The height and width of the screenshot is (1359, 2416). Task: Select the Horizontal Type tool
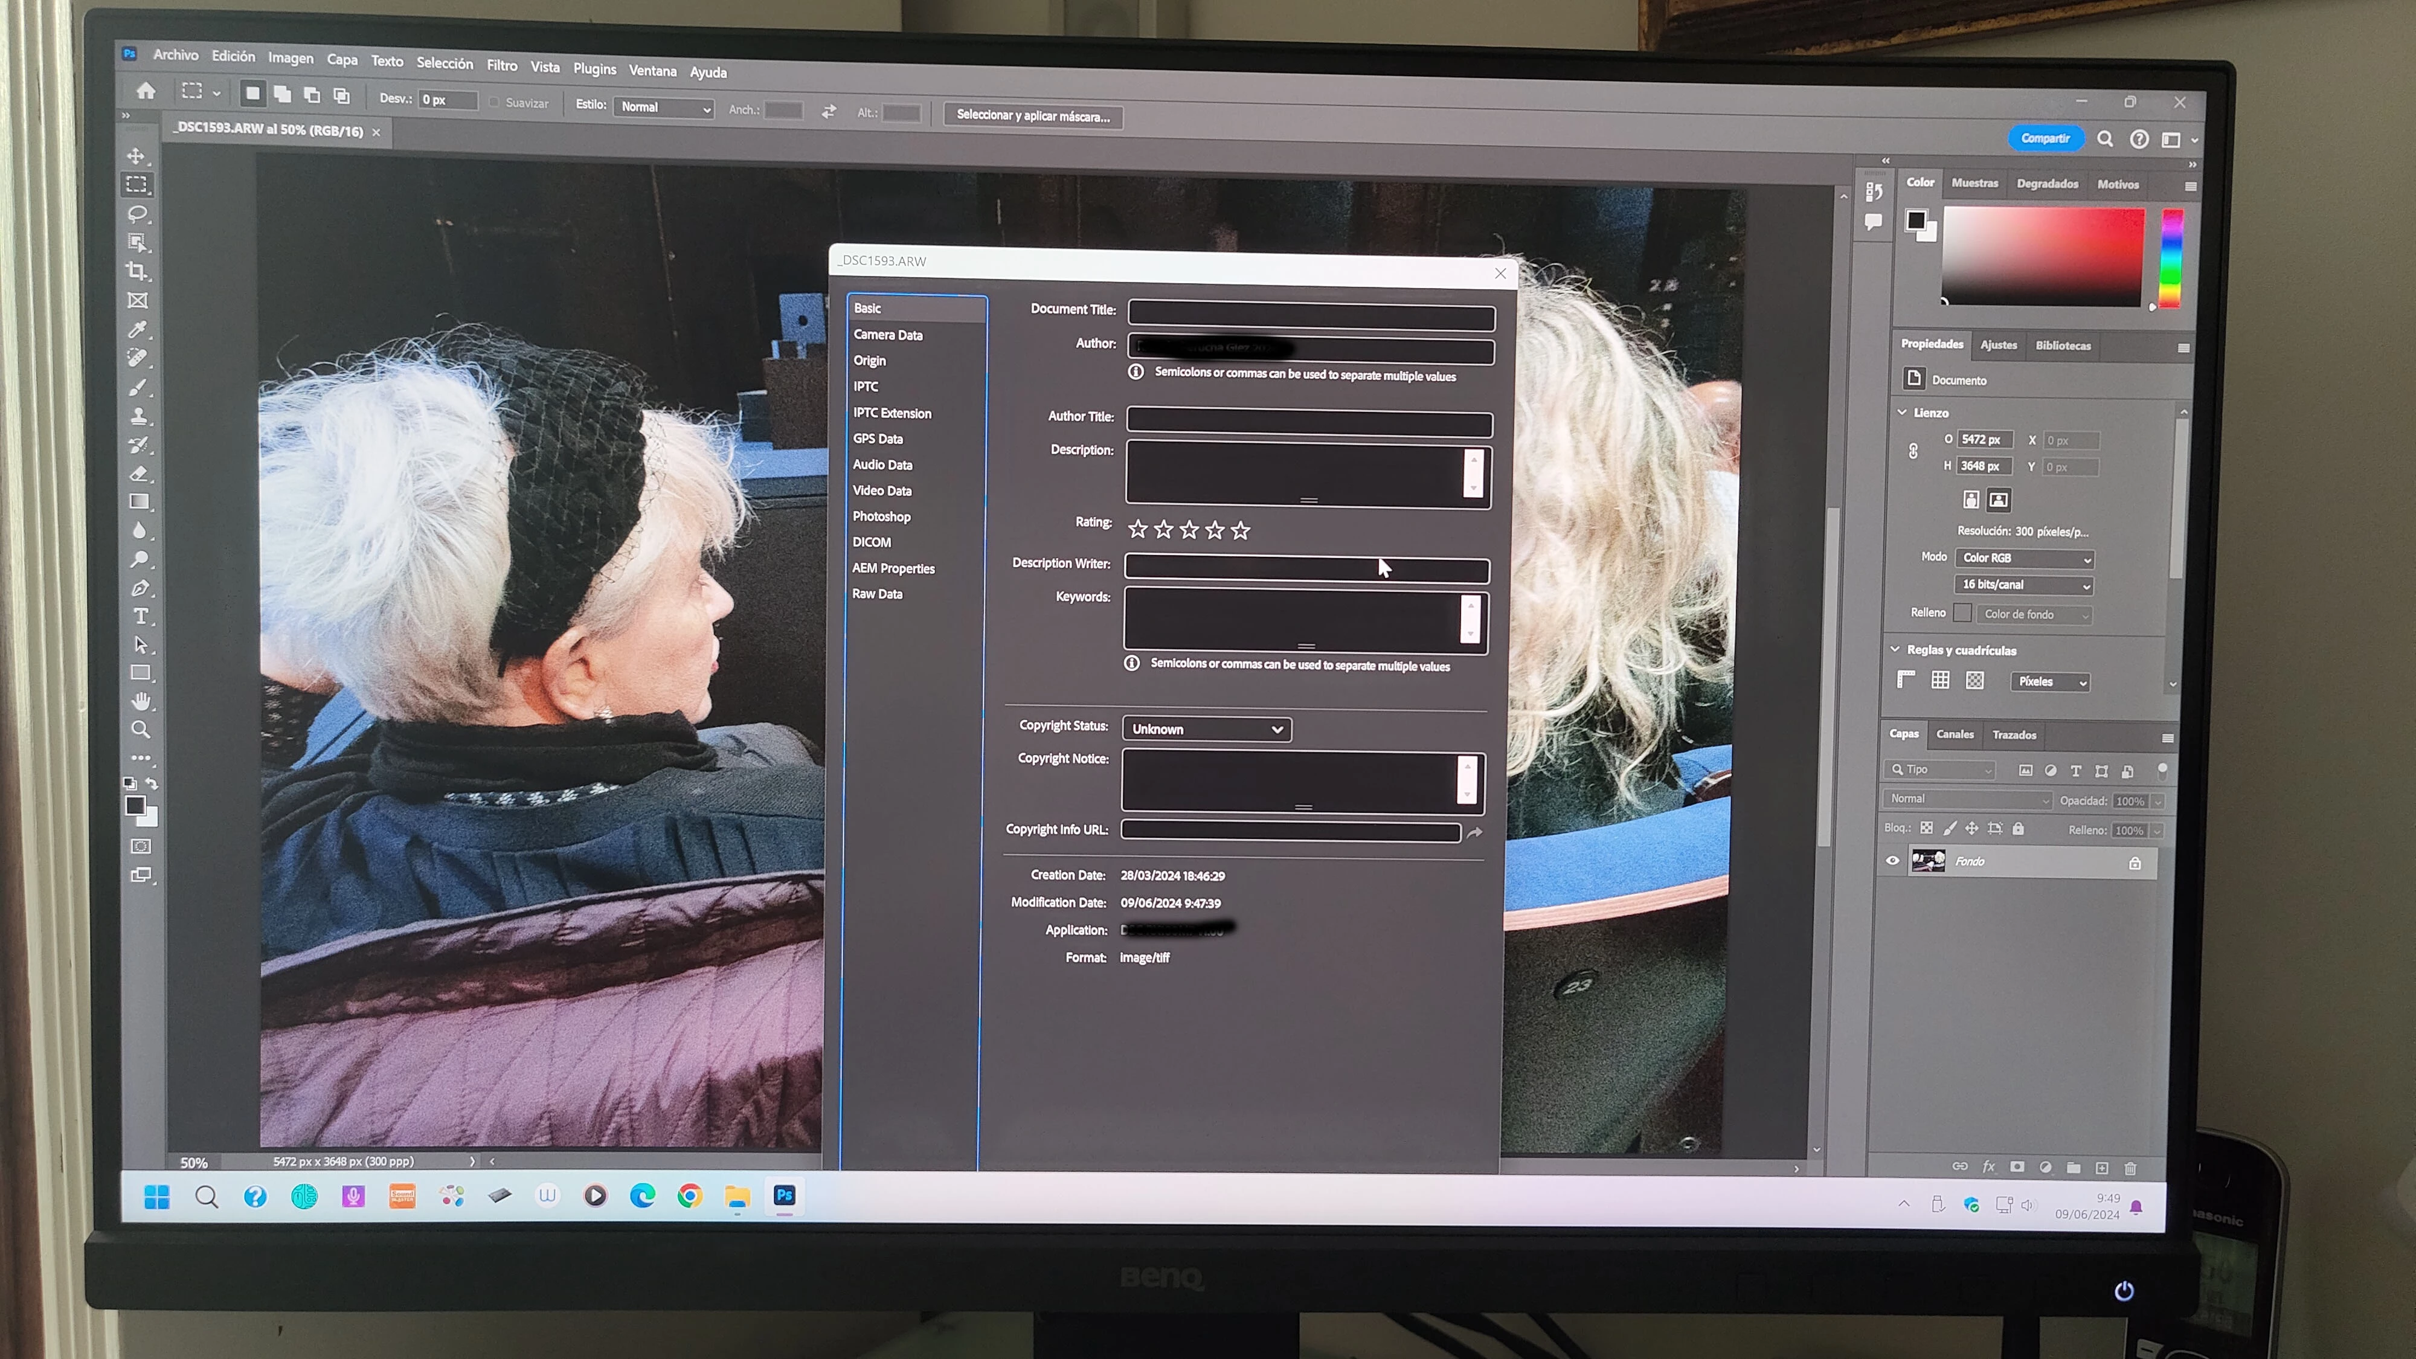point(141,616)
